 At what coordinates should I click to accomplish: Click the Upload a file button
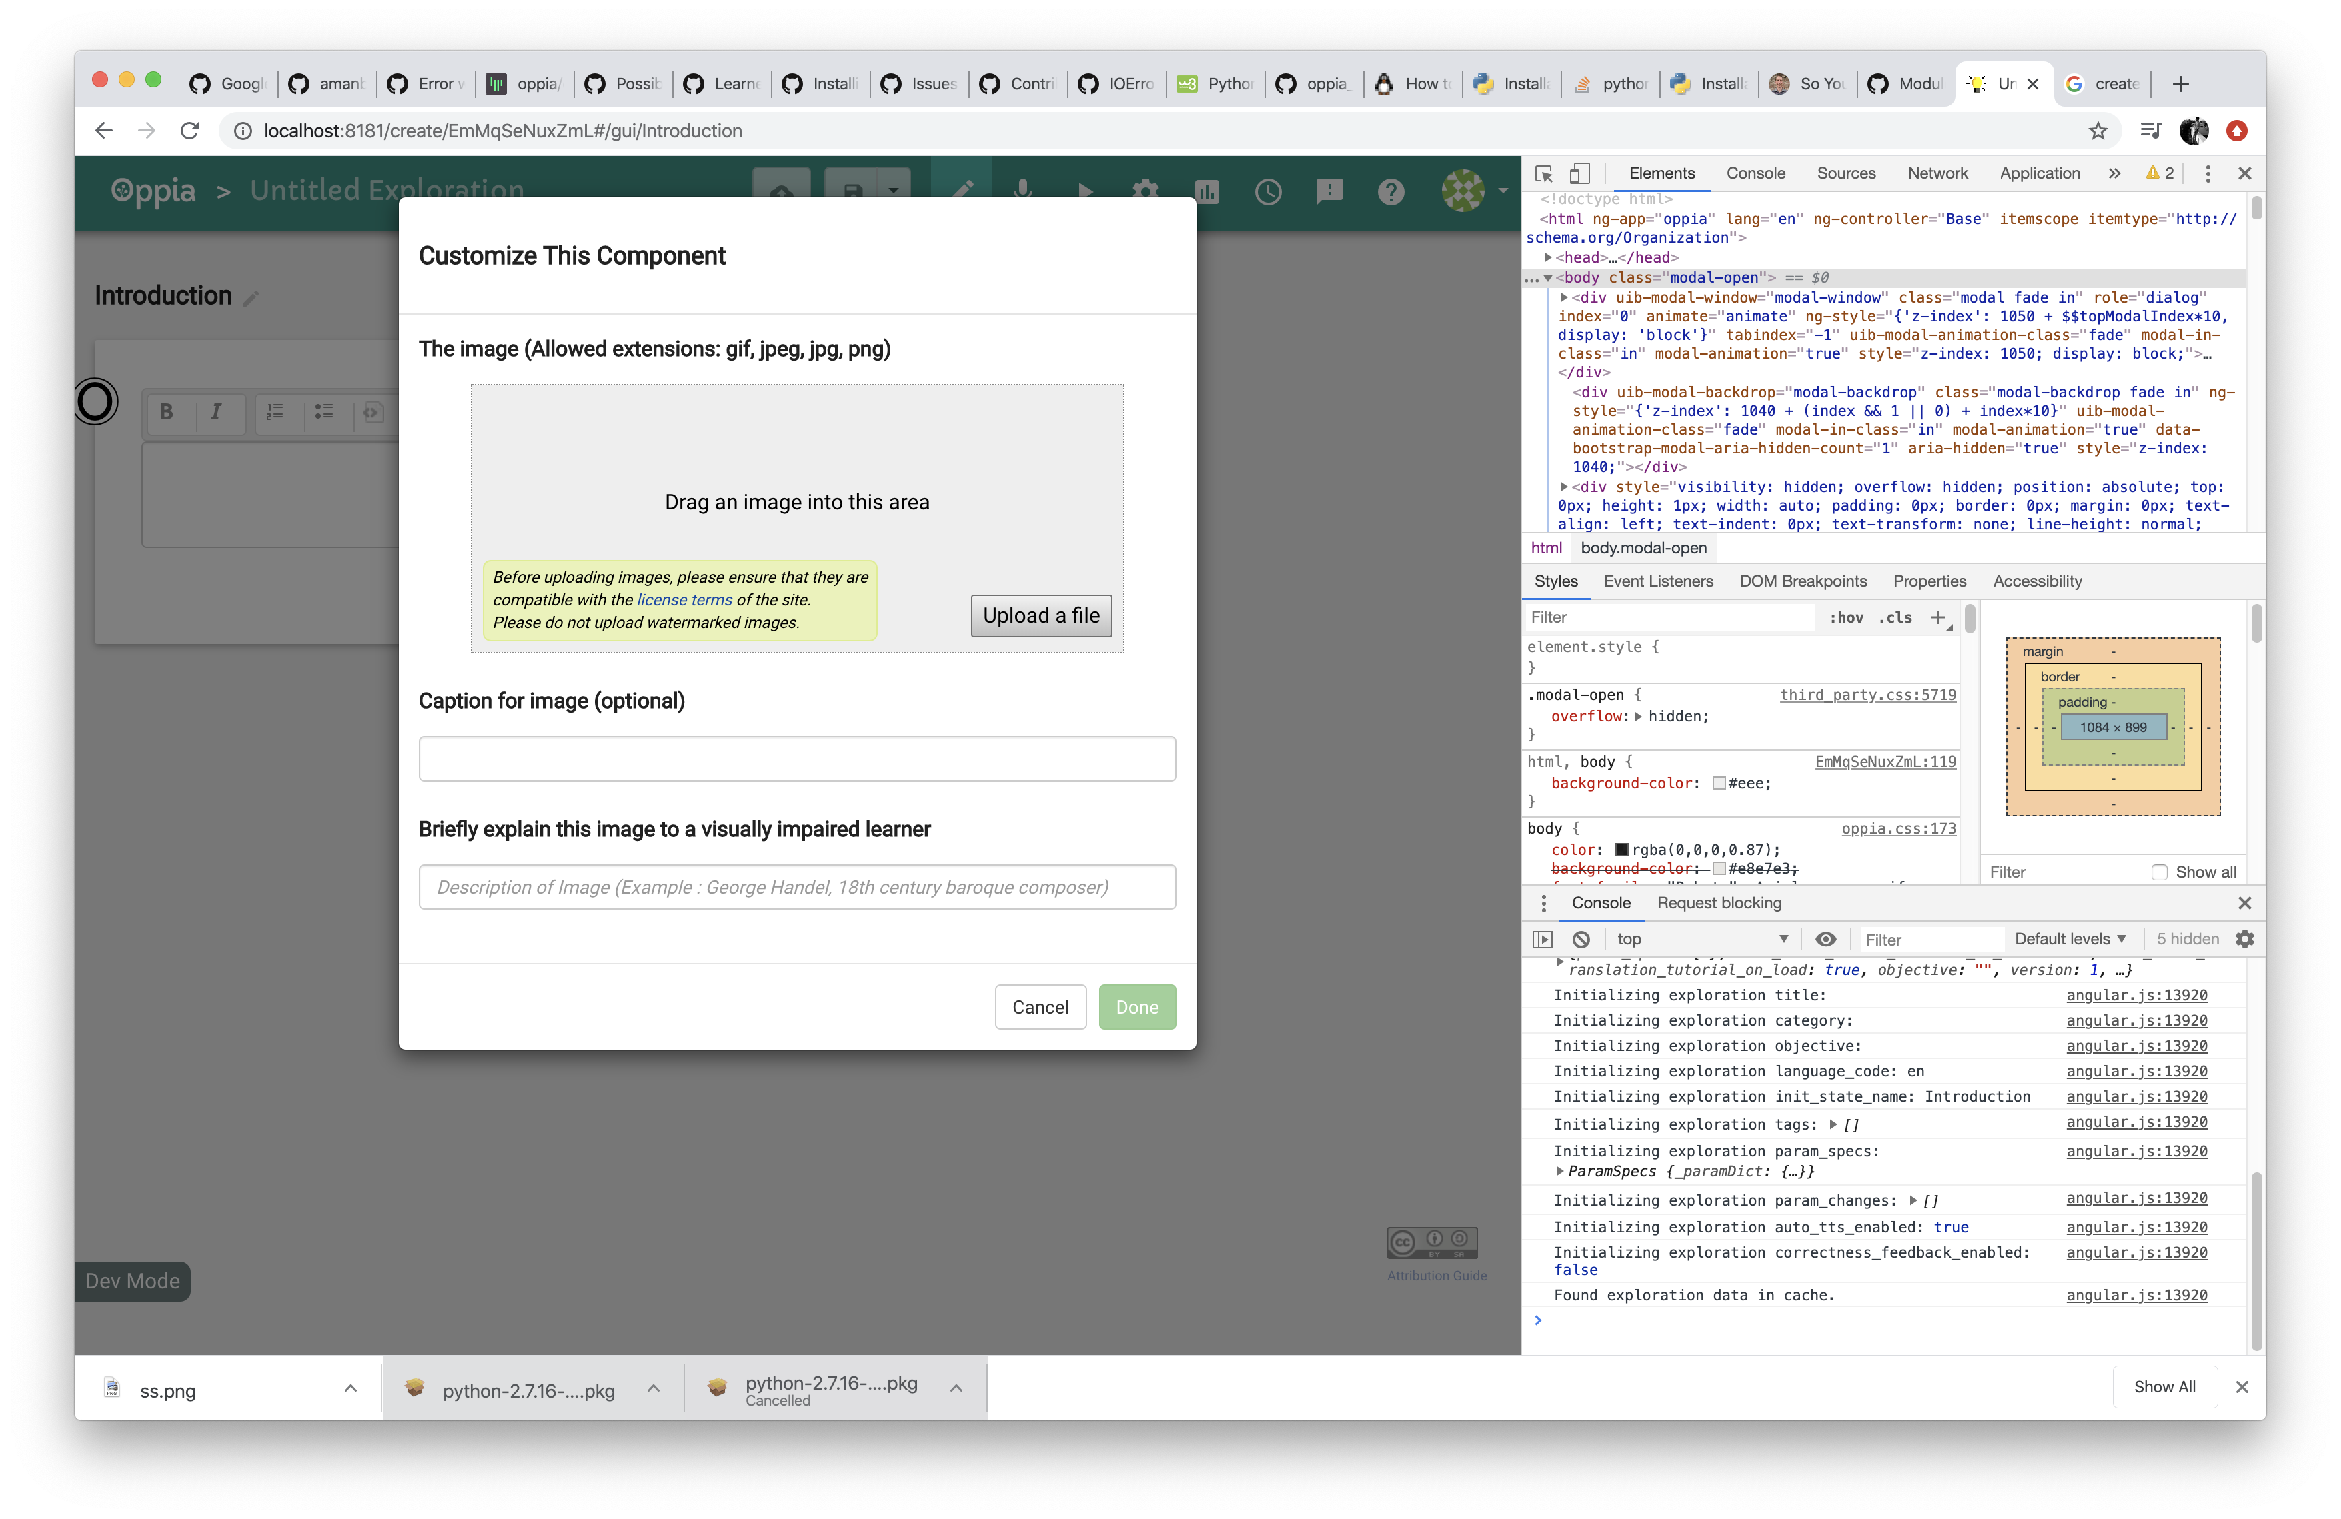coord(1042,615)
